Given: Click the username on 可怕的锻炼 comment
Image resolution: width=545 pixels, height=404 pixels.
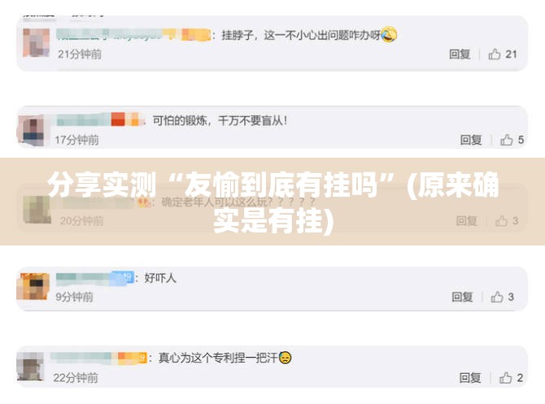Looking at the screenshot, I should pyautogui.click(x=100, y=119).
